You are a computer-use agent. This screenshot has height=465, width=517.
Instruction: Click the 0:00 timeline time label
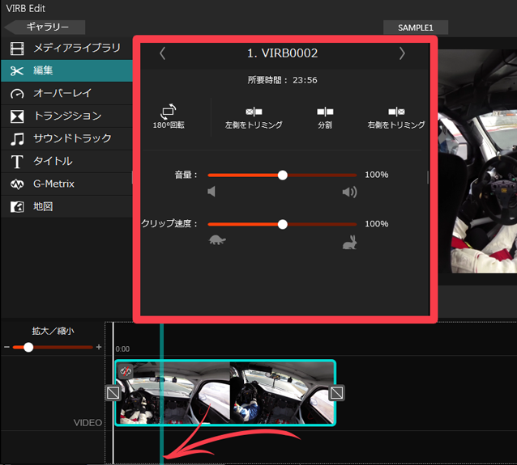122,349
